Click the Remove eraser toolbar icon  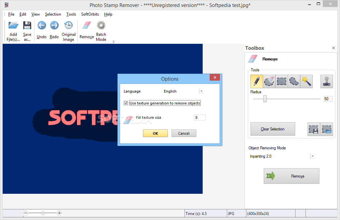pyautogui.click(x=87, y=25)
